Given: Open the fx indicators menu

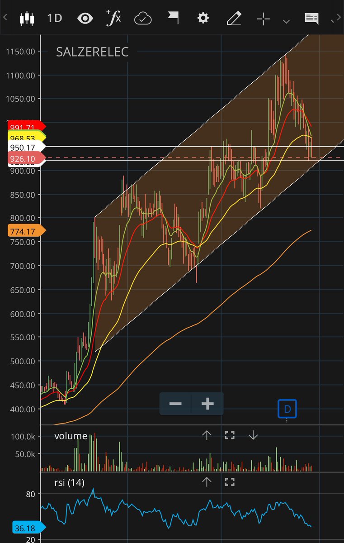Looking at the screenshot, I should coord(113,18).
